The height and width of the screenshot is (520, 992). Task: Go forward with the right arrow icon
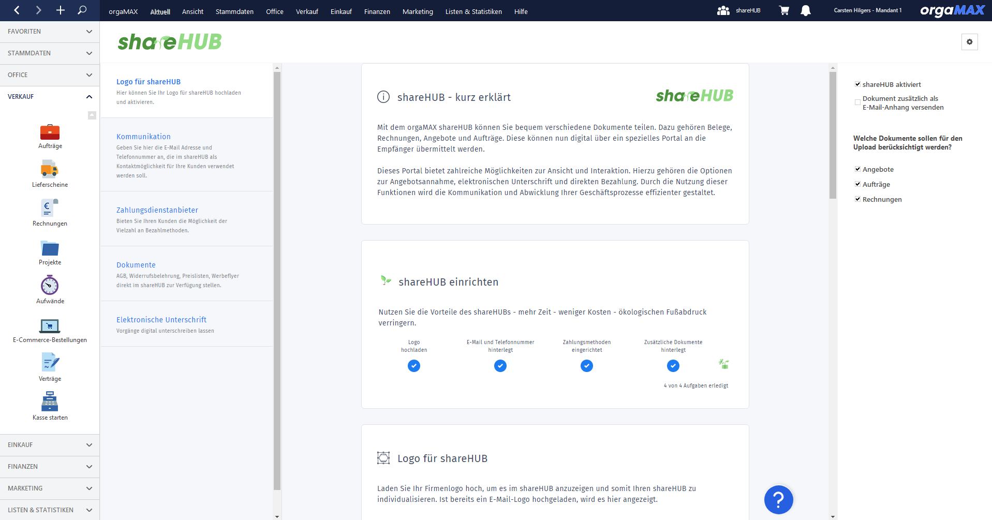(38, 10)
